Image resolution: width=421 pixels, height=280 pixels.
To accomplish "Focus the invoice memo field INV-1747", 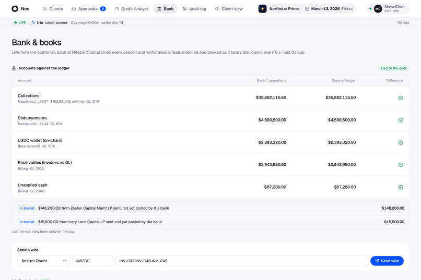I will pyautogui.click(x=242, y=261).
